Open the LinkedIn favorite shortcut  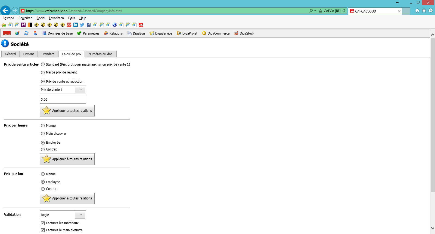coord(76,25)
